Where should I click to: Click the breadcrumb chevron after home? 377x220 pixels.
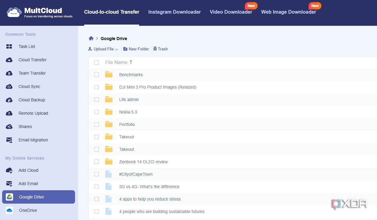[x=97, y=39]
